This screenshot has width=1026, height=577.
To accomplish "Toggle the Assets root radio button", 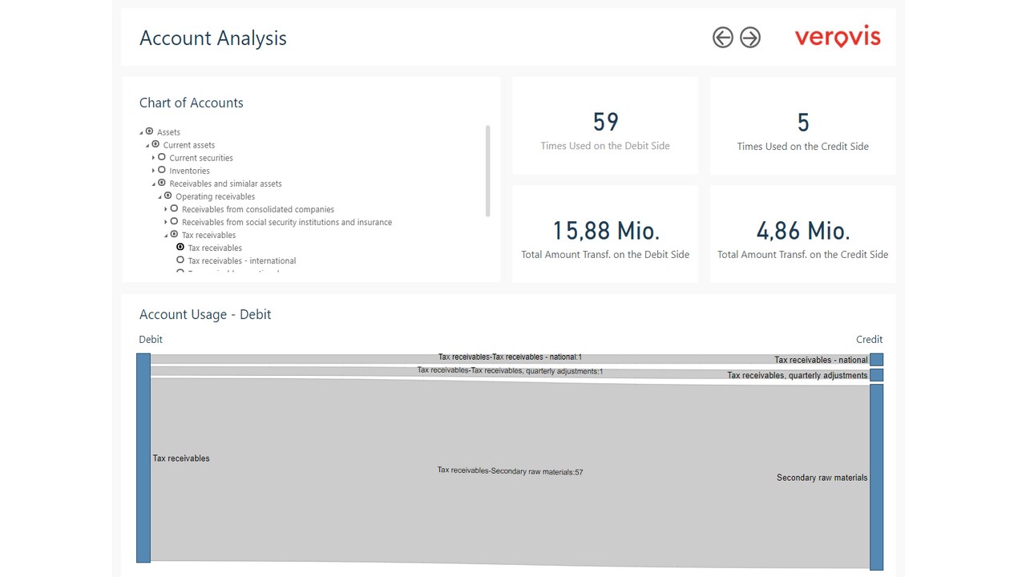I will [x=149, y=131].
